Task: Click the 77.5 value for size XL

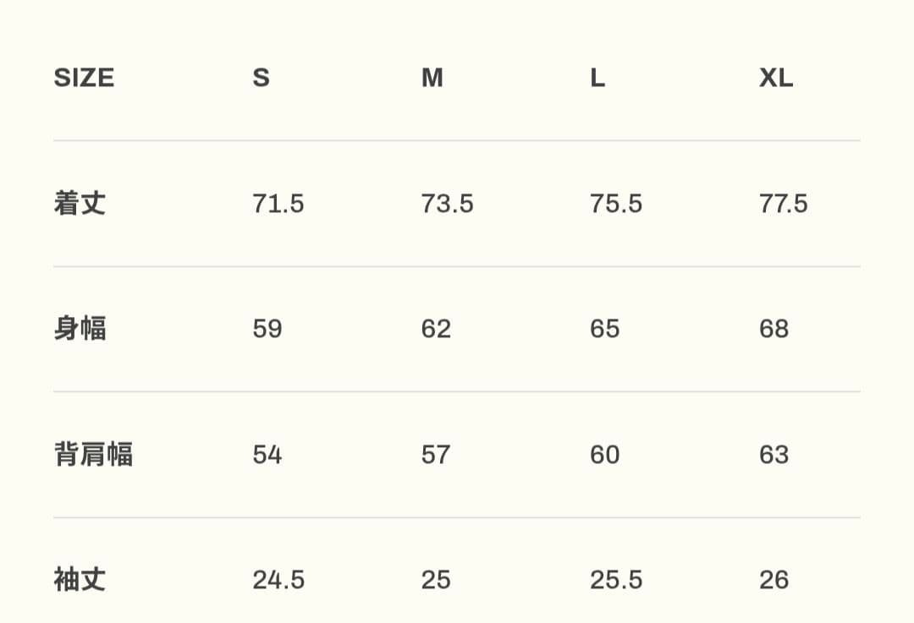Action: pyautogui.click(x=783, y=204)
